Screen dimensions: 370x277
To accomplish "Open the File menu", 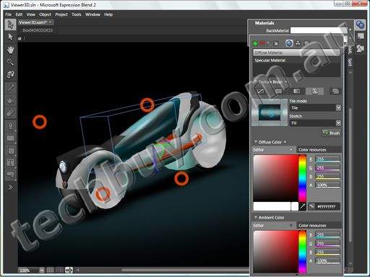I will click(8, 14).
